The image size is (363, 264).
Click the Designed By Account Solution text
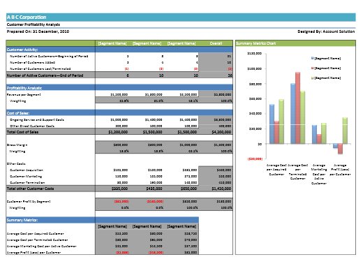pyautogui.click(x=326, y=31)
